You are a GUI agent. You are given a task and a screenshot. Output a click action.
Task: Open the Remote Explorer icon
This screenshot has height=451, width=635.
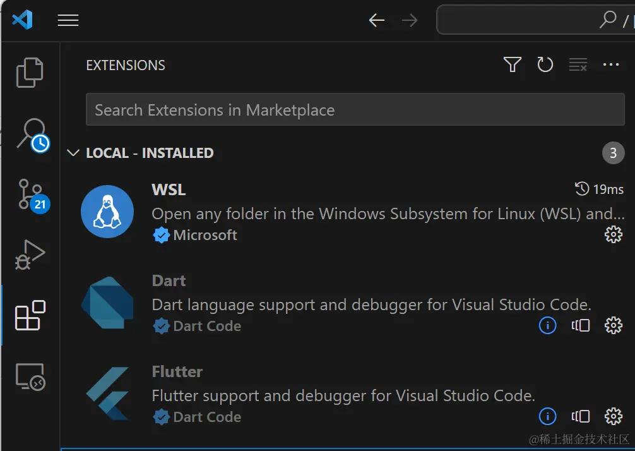coord(30,376)
